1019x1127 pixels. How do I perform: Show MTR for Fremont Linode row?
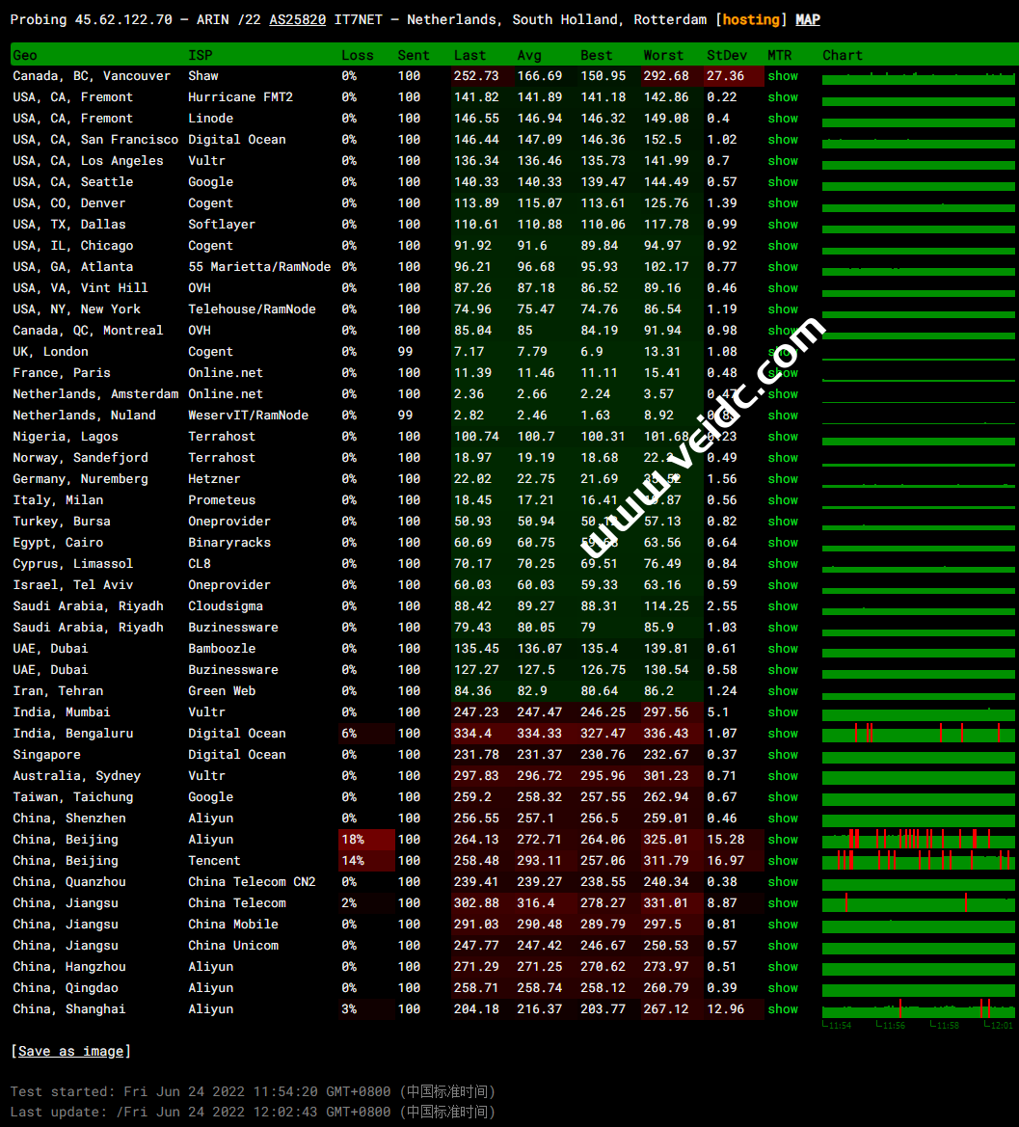(x=783, y=119)
